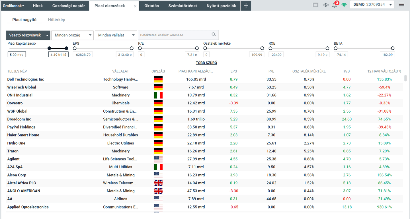Add a new tab with the plus icon

(x=246, y=6)
